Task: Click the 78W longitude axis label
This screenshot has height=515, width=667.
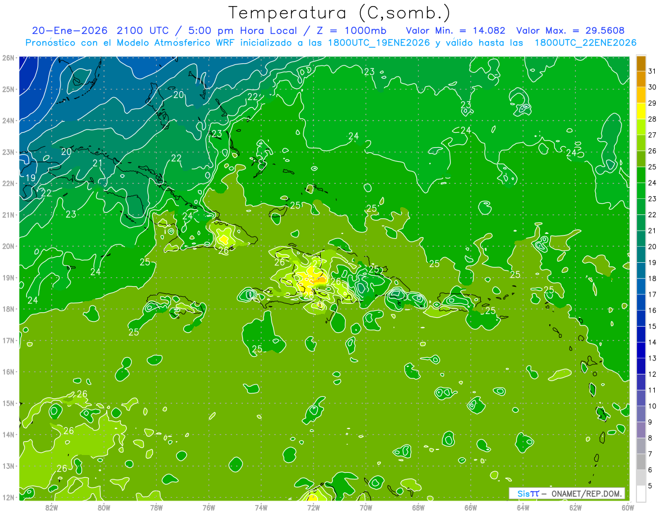Action: point(156,507)
